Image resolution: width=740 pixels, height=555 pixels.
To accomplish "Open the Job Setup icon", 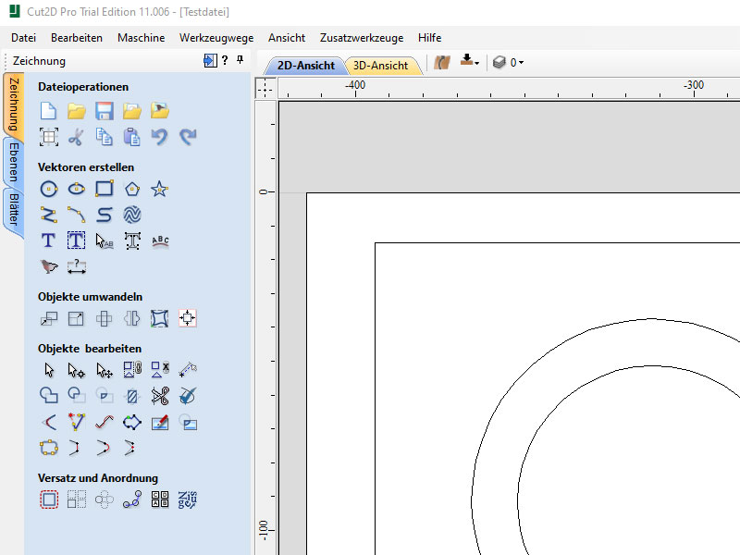I will tap(49, 137).
